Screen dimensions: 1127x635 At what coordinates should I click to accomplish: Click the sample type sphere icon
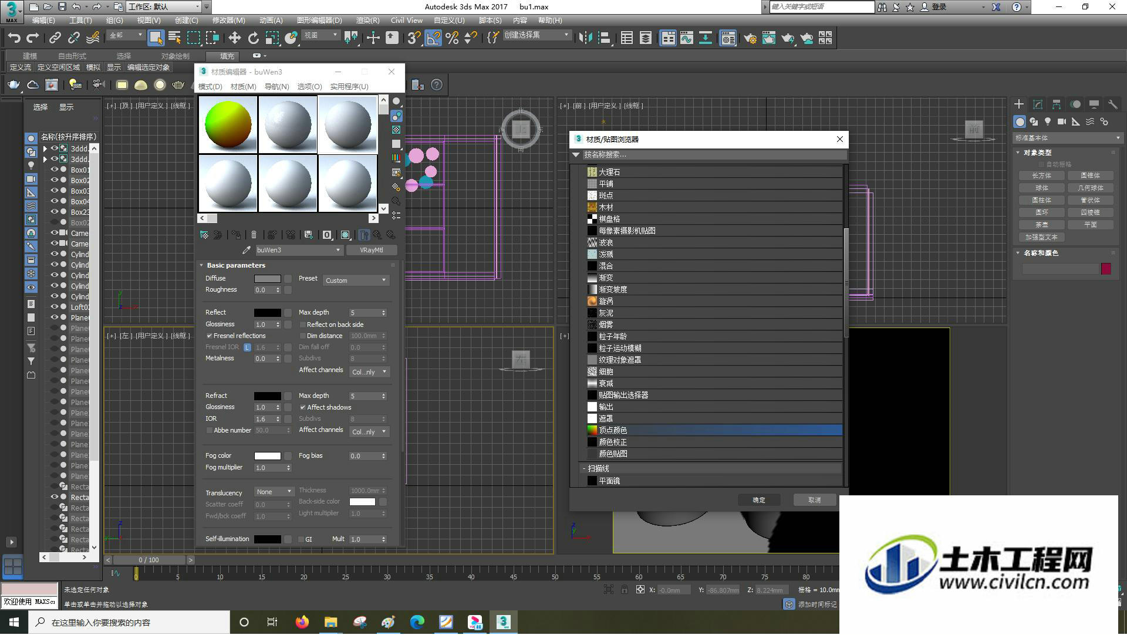[x=396, y=102]
